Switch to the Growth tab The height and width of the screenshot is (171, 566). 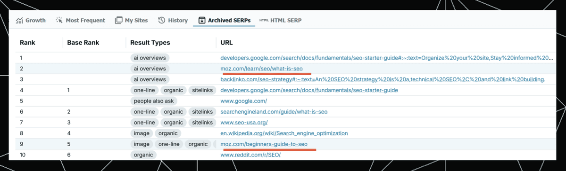(x=31, y=21)
